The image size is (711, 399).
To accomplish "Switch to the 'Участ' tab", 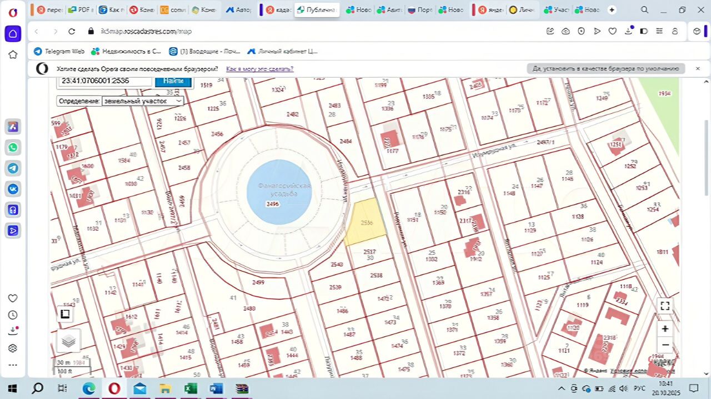I will coord(556,10).
